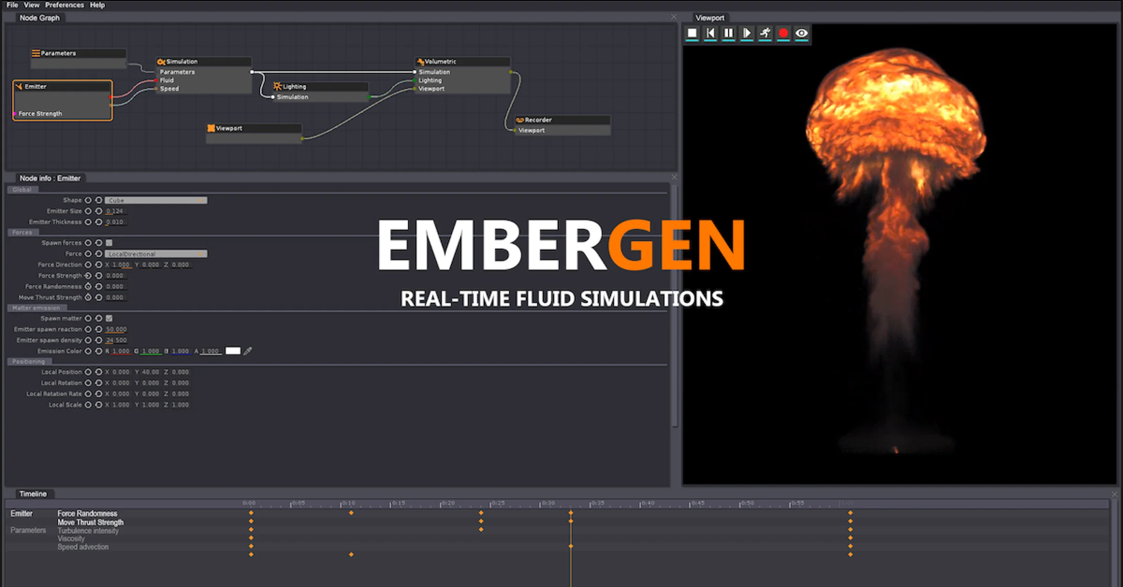Pause the simulation using the pause icon
This screenshot has height=587, width=1123.
729,33
